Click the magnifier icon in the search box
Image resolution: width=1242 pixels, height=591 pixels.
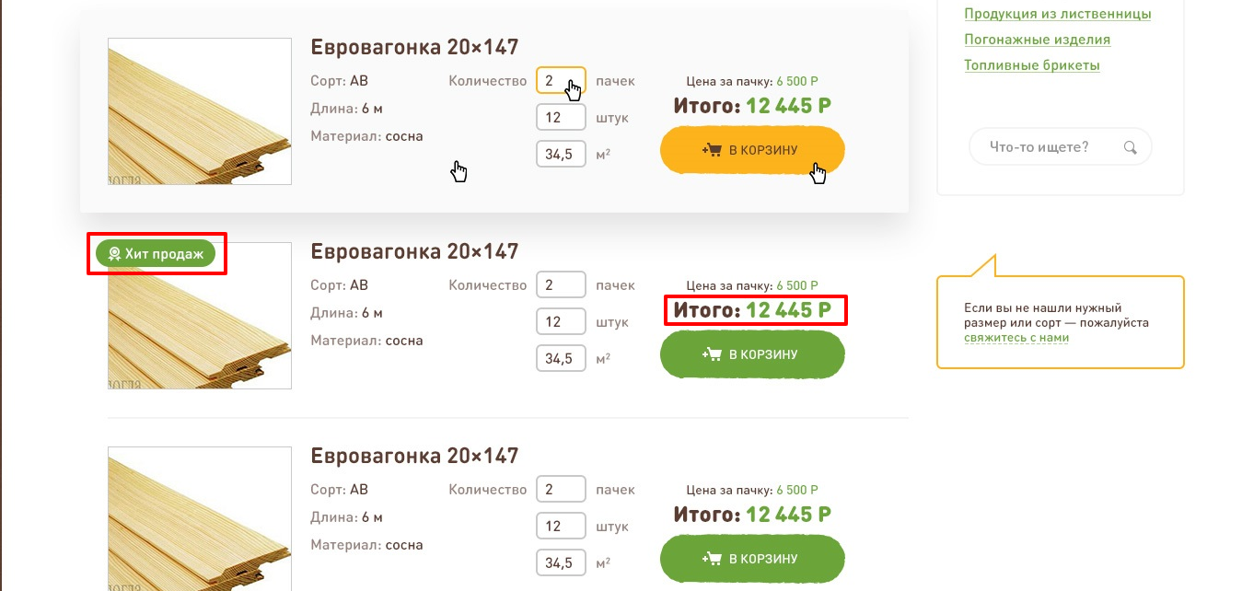(1130, 147)
